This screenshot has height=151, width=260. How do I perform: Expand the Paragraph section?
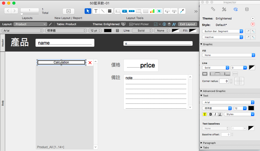click(x=201, y=143)
